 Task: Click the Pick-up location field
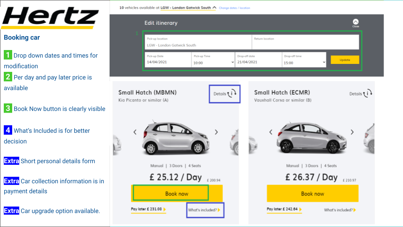(x=198, y=42)
